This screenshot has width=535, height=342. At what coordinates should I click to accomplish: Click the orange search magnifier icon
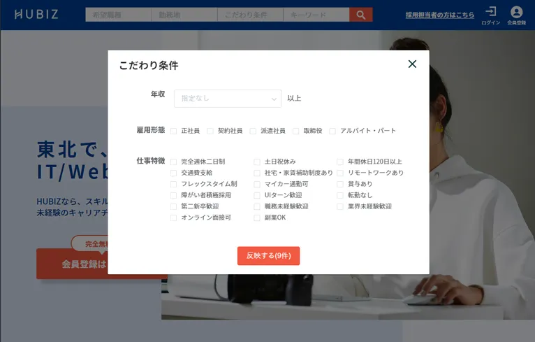(x=360, y=15)
